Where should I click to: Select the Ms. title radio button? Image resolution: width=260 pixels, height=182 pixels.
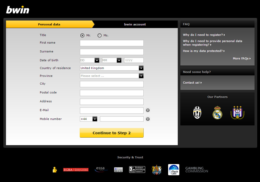click(99, 35)
